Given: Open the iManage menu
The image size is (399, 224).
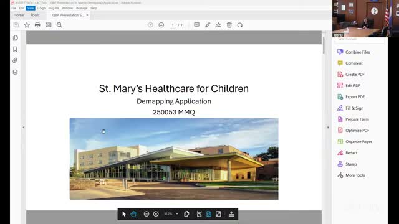Looking at the screenshot, I should tap(82, 8).
